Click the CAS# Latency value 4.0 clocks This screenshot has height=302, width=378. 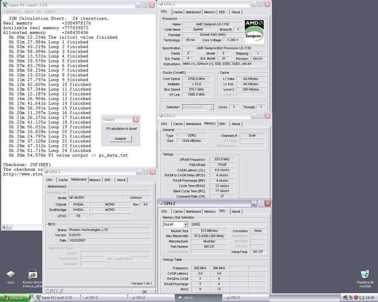(x=222, y=170)
